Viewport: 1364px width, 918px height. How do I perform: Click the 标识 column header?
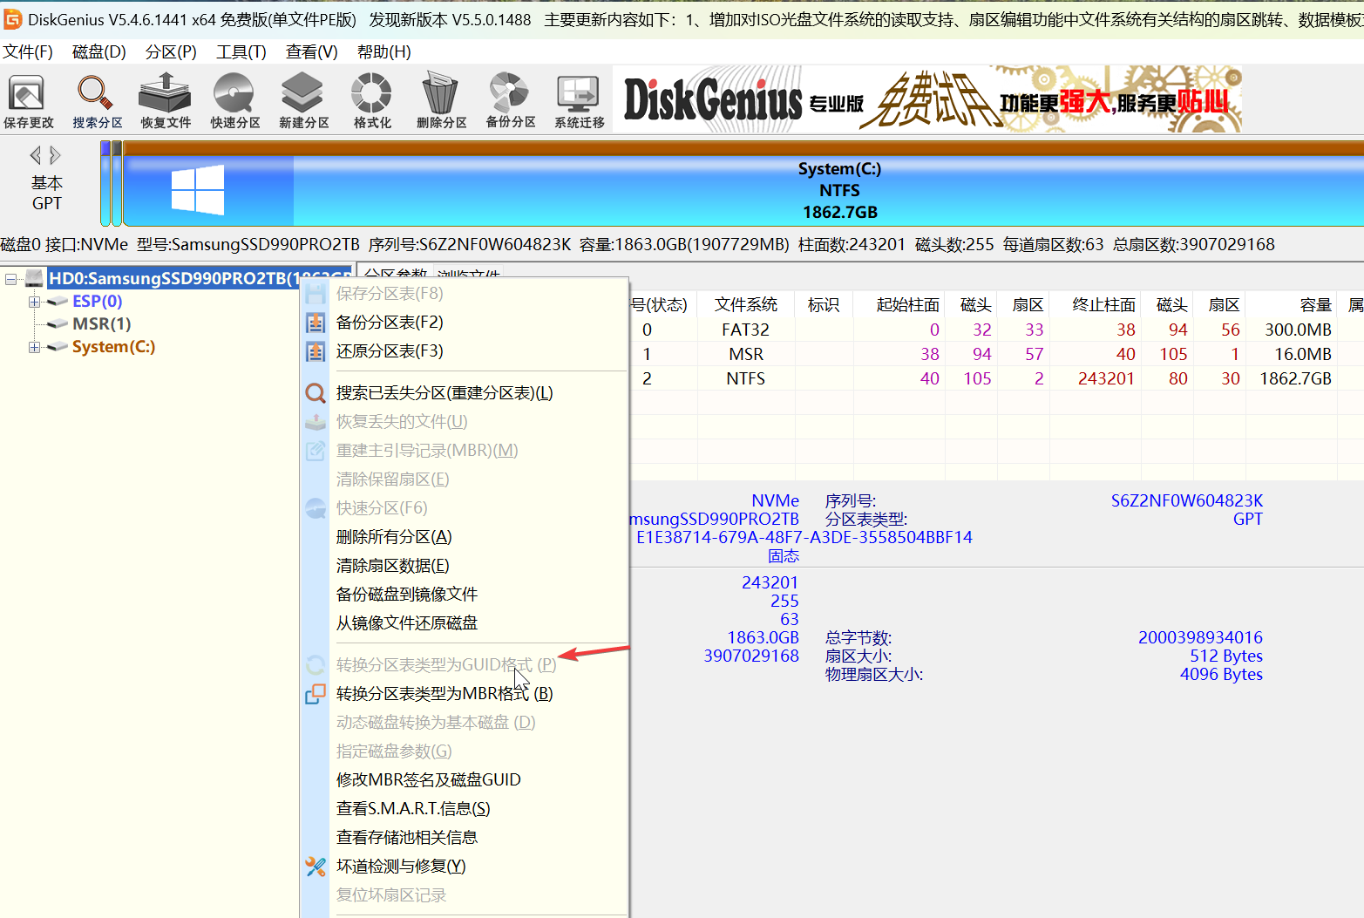pyautogui.click(x=824, y=305)
